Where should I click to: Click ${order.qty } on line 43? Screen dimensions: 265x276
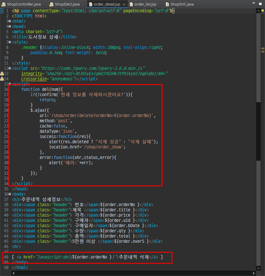(x=115, y=231)
